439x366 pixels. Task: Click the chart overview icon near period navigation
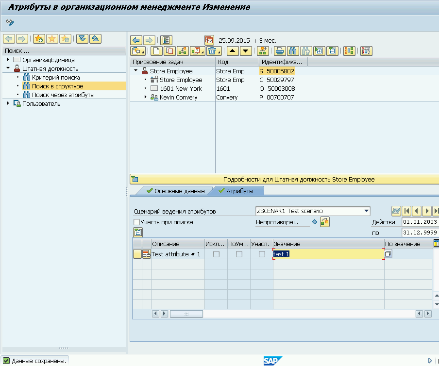(396, 211)
